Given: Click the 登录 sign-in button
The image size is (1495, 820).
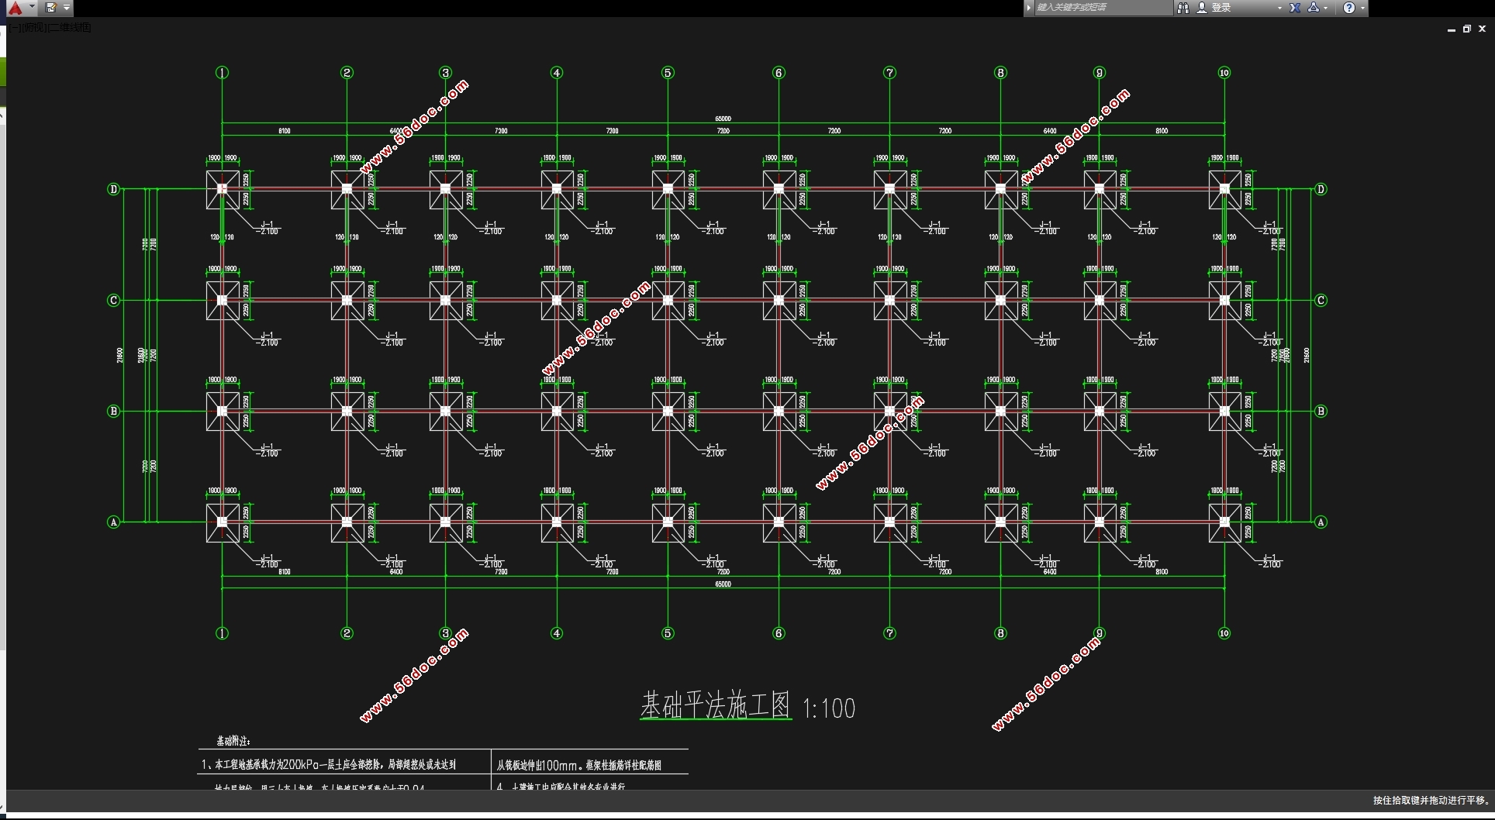Looking at the screenshot, I should click(1215, 8).
